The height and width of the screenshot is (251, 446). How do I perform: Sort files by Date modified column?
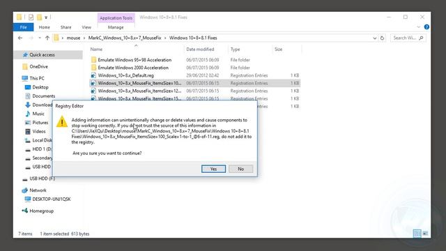point(200,50)
